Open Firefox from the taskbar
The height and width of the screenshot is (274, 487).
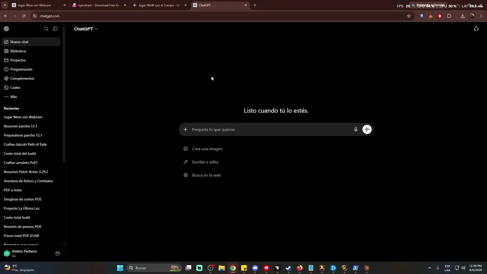point(300,268)
